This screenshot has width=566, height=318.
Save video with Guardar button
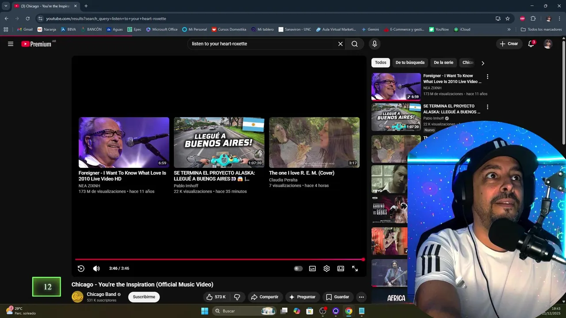pos(337,297)
